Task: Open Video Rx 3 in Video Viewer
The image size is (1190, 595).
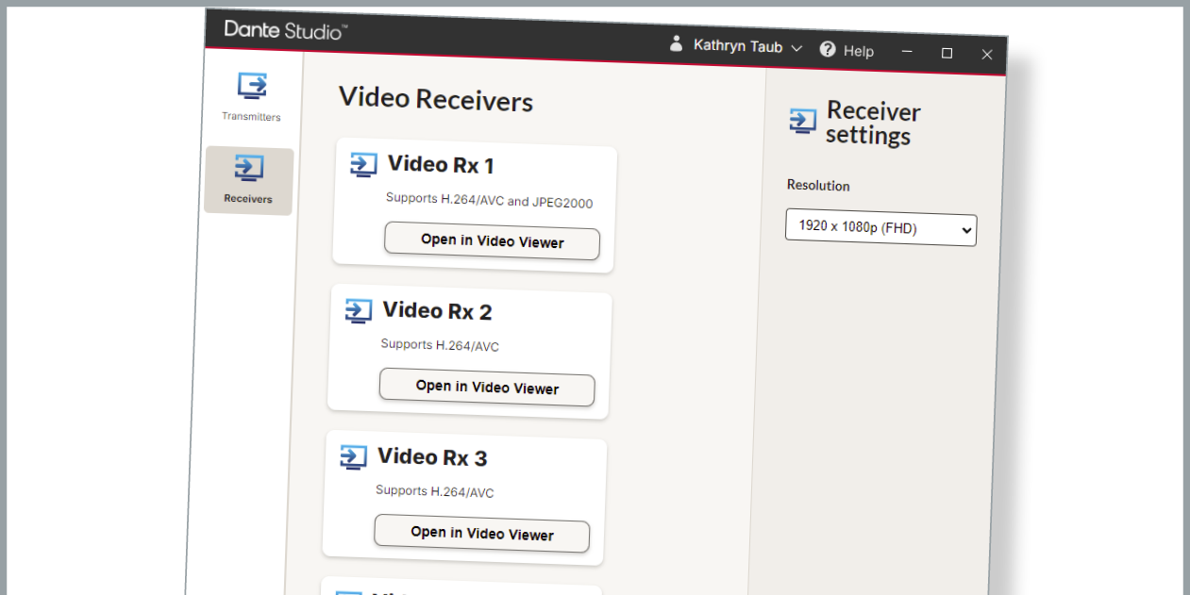Action: 481,534
